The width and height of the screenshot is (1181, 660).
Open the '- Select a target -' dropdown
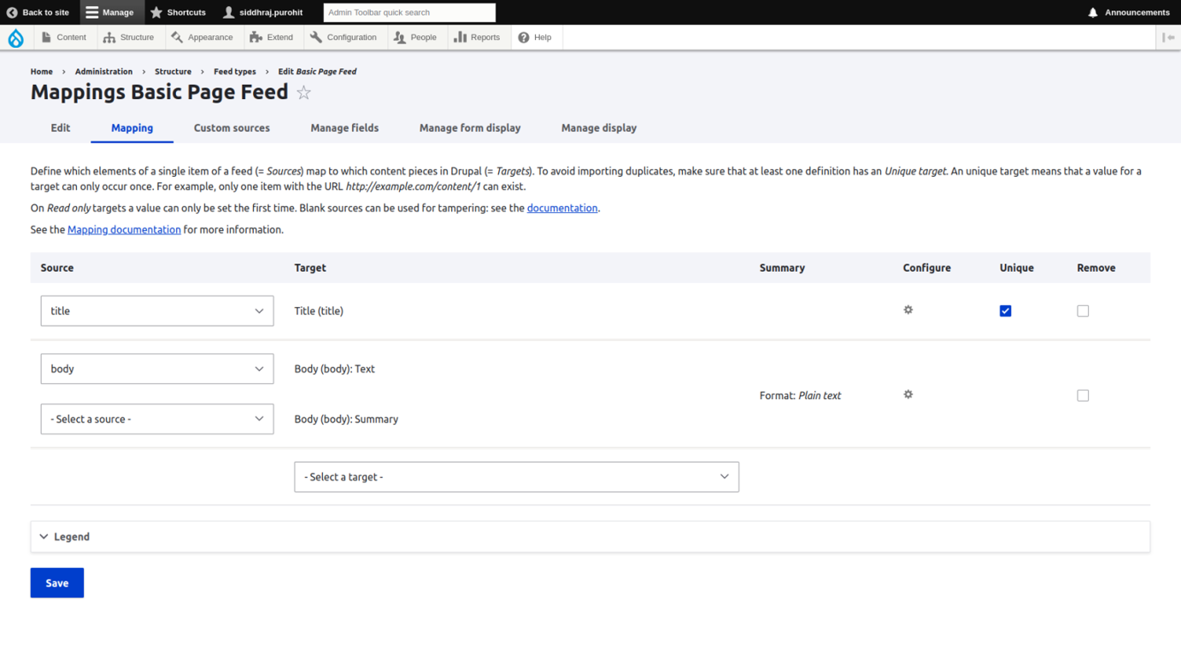(516, 476)
